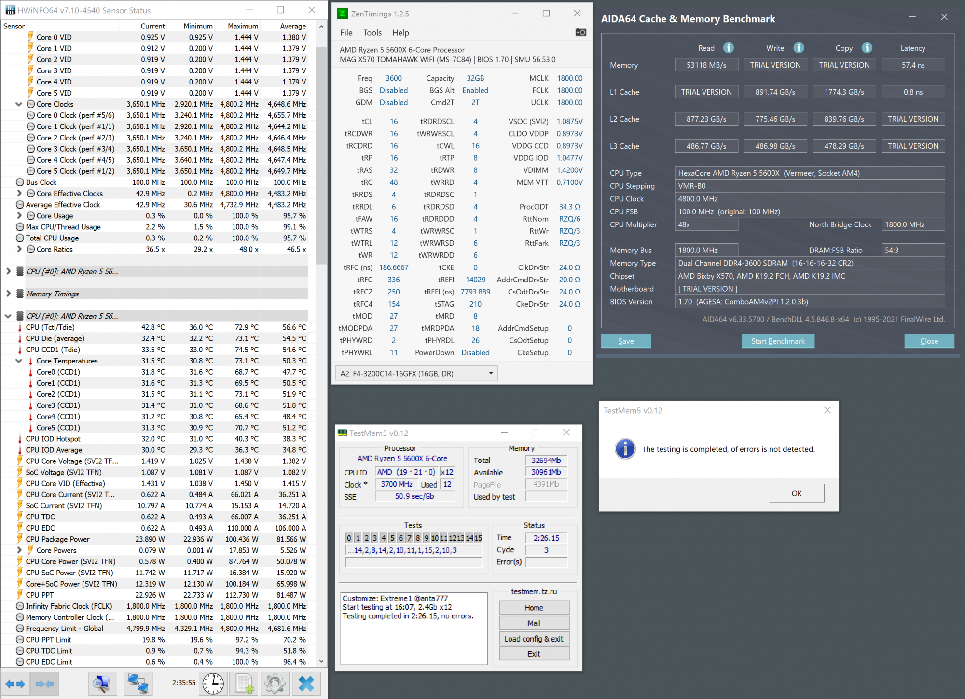Open HWiNFO sensor settings gear

click(275, 684)
